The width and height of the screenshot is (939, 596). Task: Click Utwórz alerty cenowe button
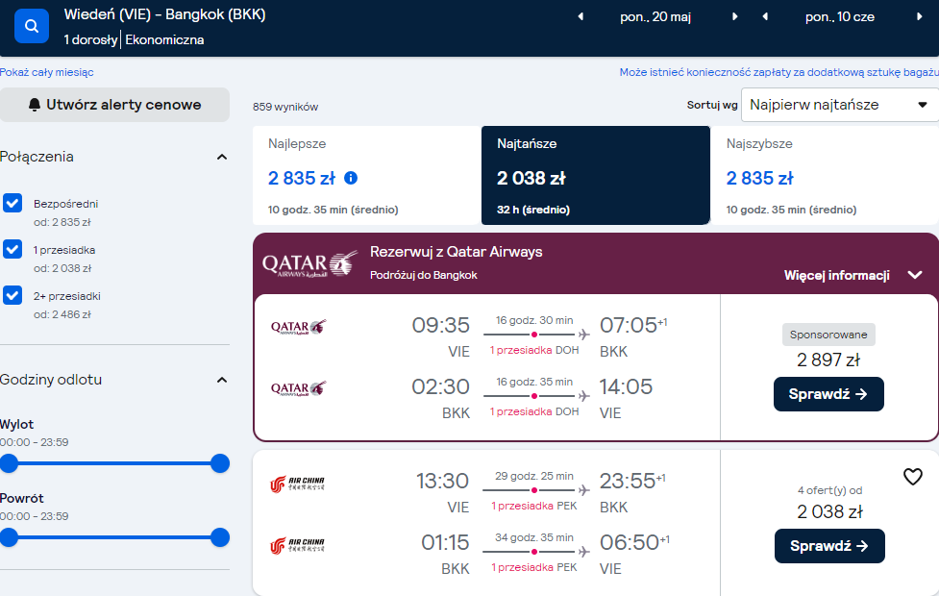click(114, 105)
